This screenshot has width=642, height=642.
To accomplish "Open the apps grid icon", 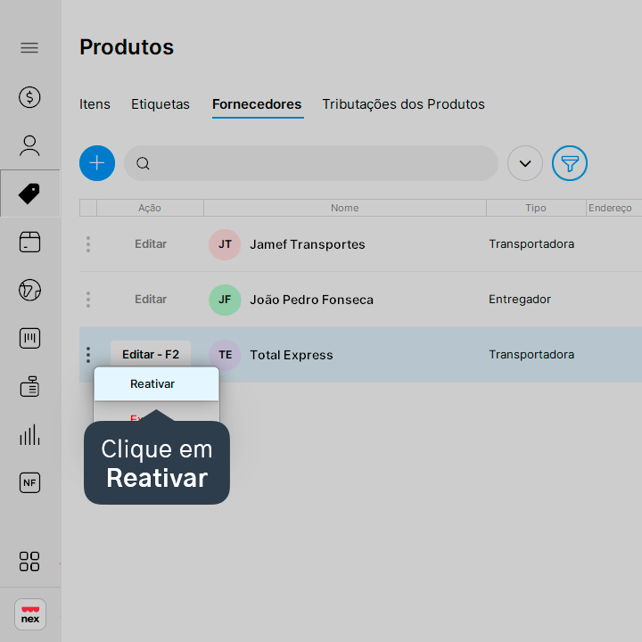I will pyautogui.click(x=29, y=562).
